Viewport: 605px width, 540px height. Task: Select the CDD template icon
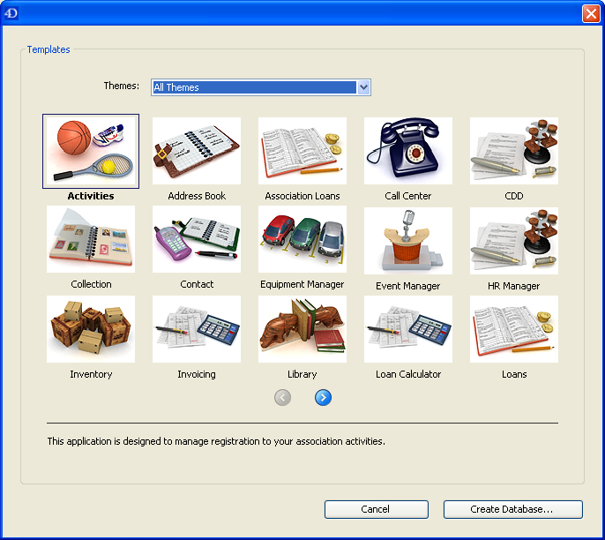514,151
